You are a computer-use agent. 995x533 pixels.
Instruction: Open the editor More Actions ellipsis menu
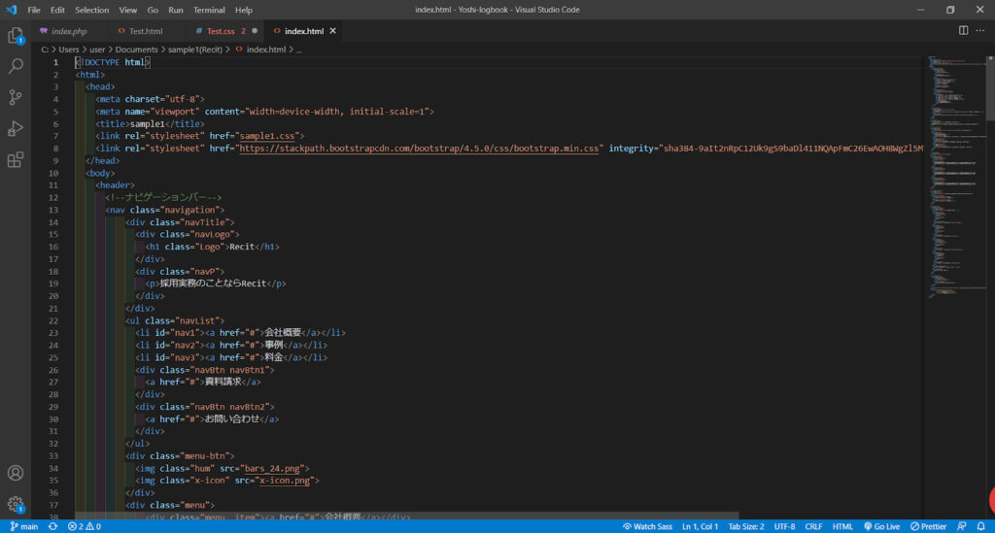pyautogui.click(x=981, y=31)
